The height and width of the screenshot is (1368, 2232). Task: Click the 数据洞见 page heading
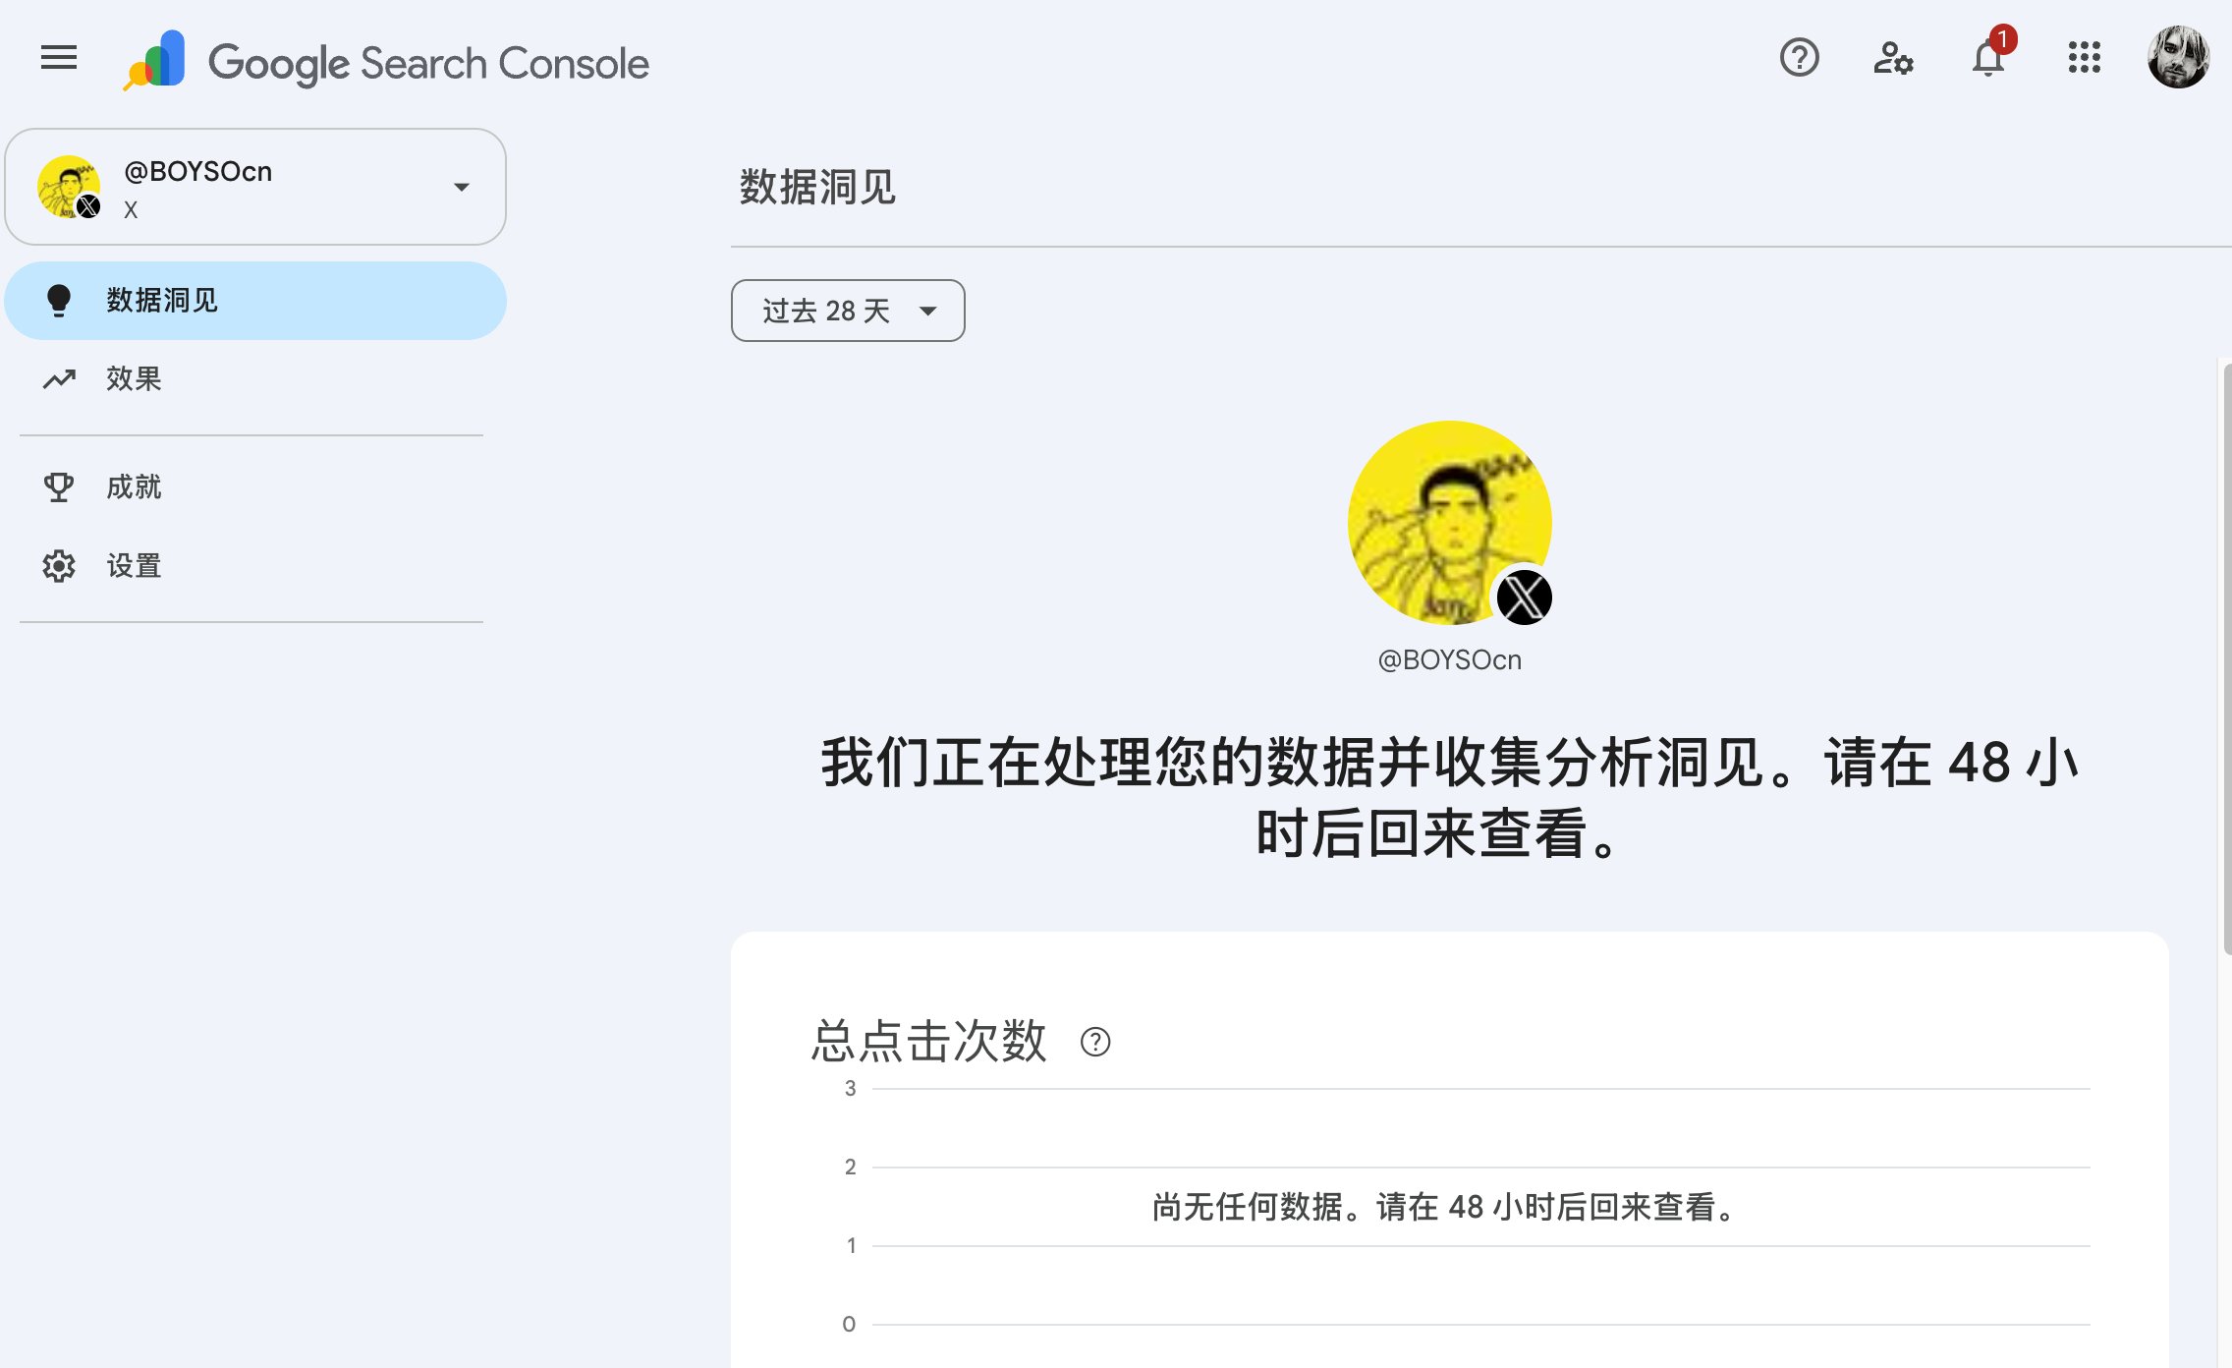[817, 187]
